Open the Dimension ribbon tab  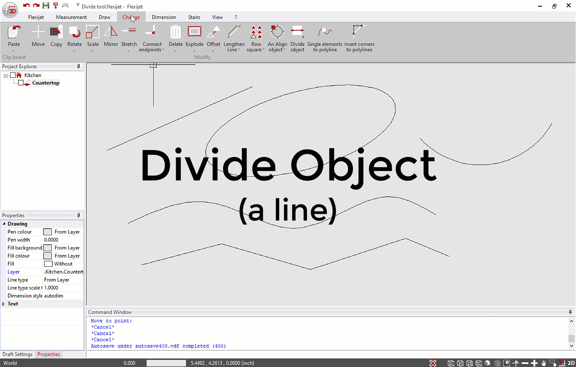point(164,17)
